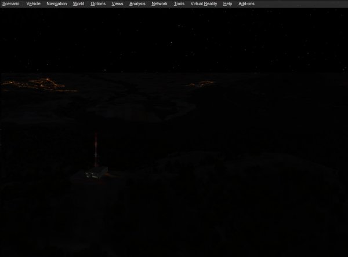Click the red-lit antenna tower mast
Viewport: 348px width, 257px height.
tap(96, 149)
